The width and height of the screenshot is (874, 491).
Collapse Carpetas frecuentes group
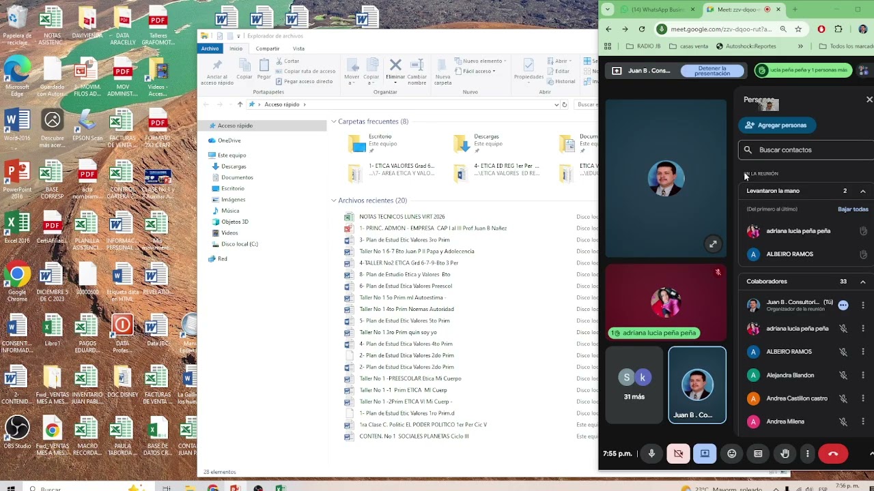[334, 121]
